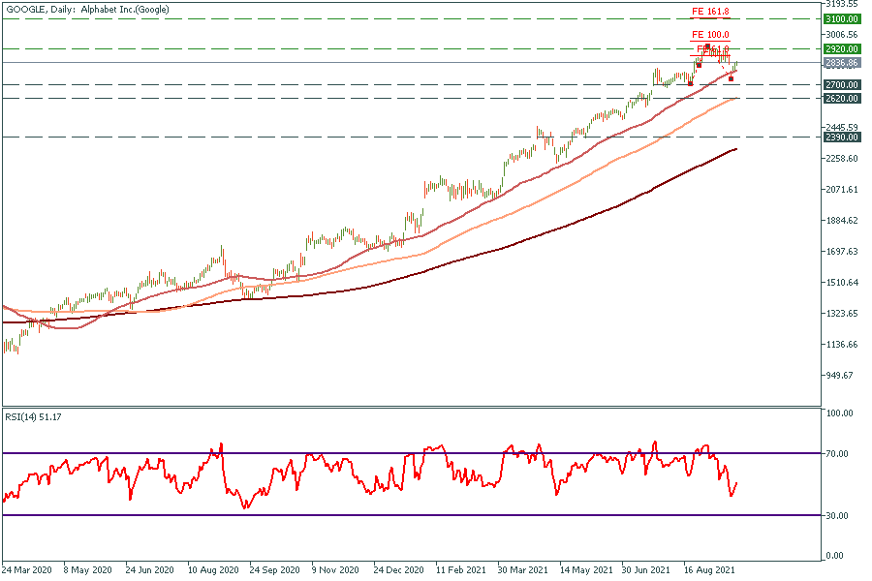Click the FE 161.8 Fibonacci label
872x581 pixels.
pos(710,12)
